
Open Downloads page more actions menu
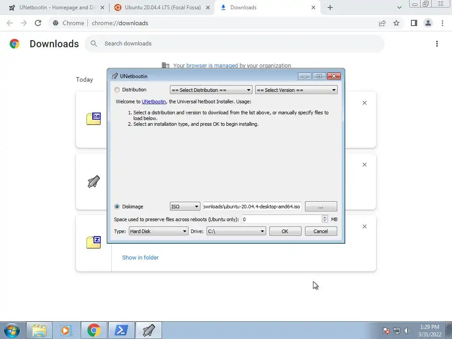pyautogui.click(x=437, y=44)
